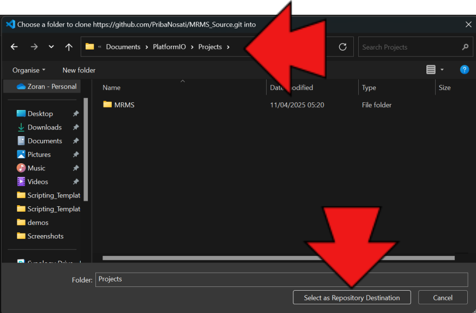The image size is (476, 313).
Task: Click Select as Repository Destination
Action: tap(352, 298)
